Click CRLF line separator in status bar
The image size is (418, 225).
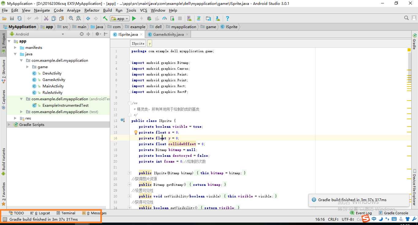[x=333, y=219]
